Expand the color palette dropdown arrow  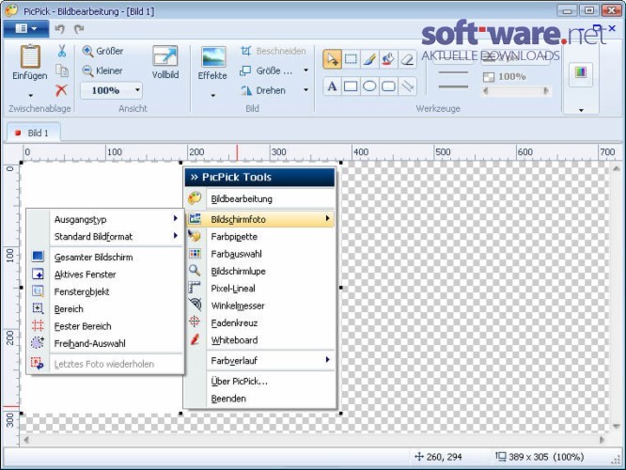pyautogui.click(x=581, y=110)
